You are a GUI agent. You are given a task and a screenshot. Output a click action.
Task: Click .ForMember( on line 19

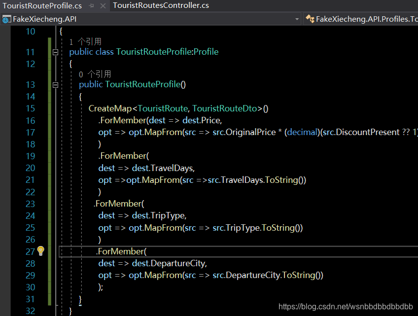[124, 156]
